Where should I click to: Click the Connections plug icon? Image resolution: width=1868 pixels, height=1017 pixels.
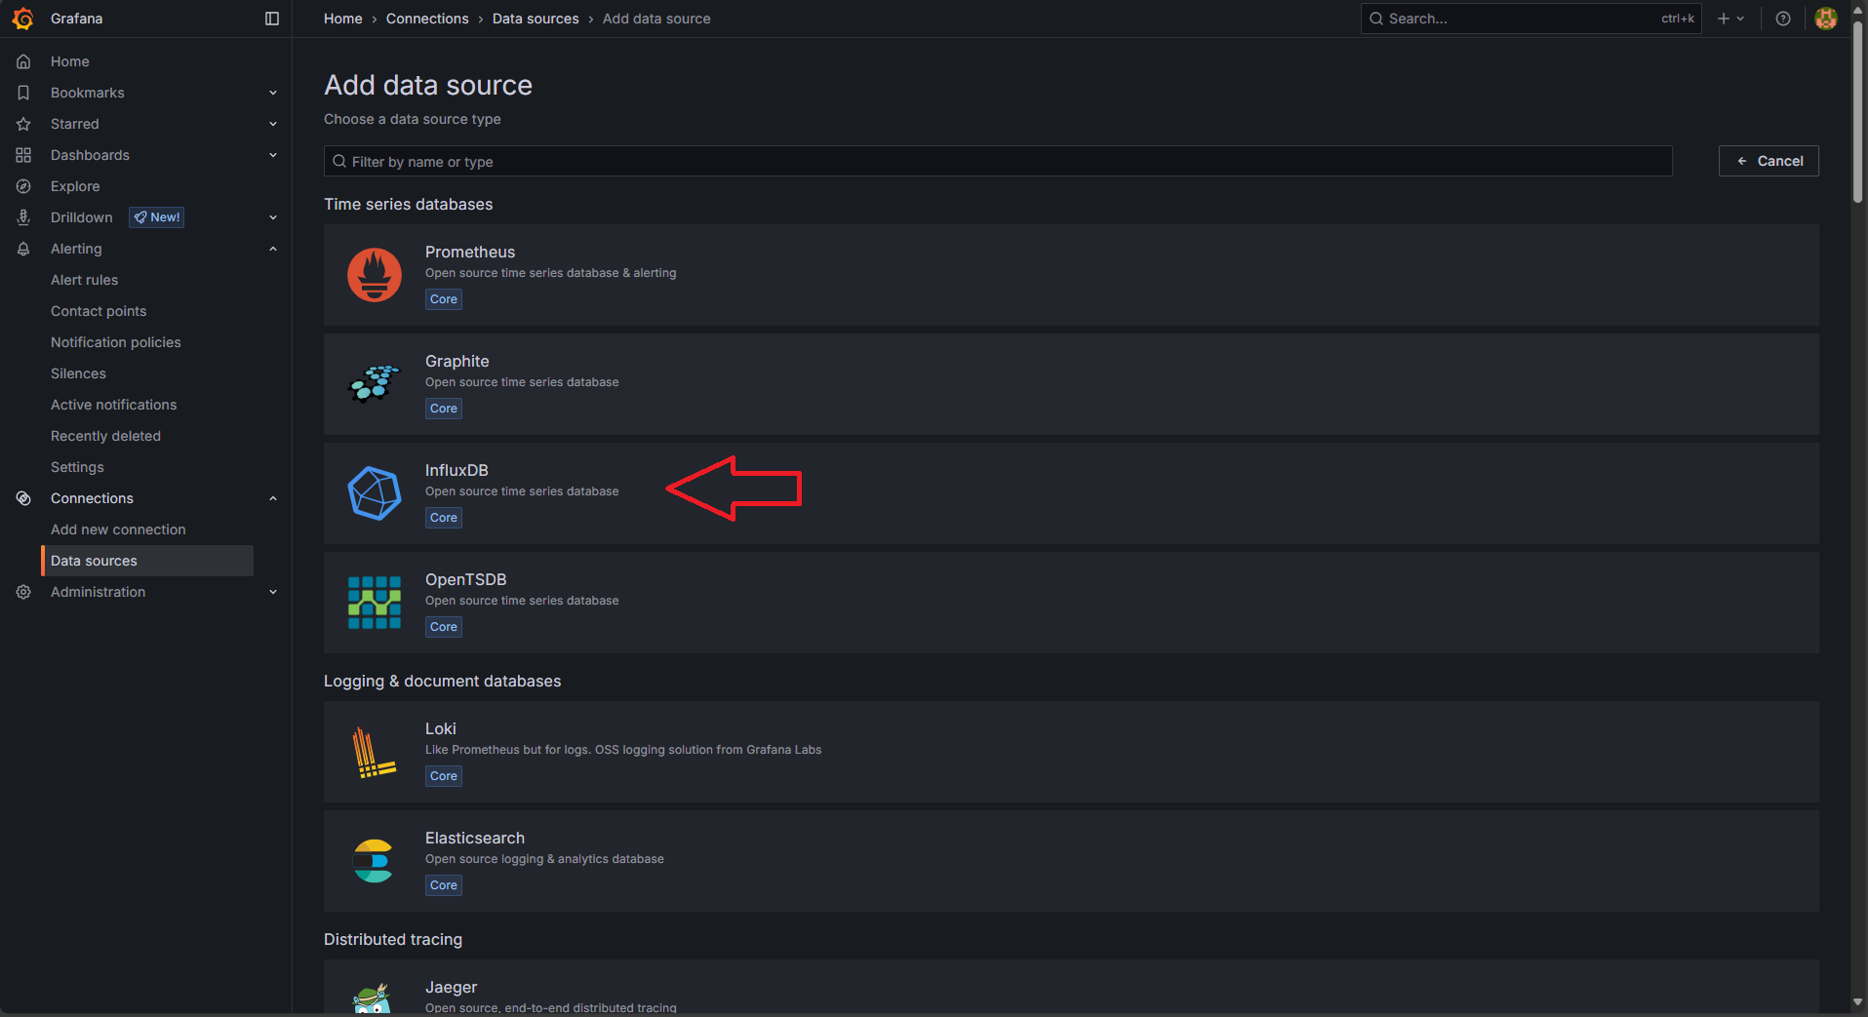23,498
